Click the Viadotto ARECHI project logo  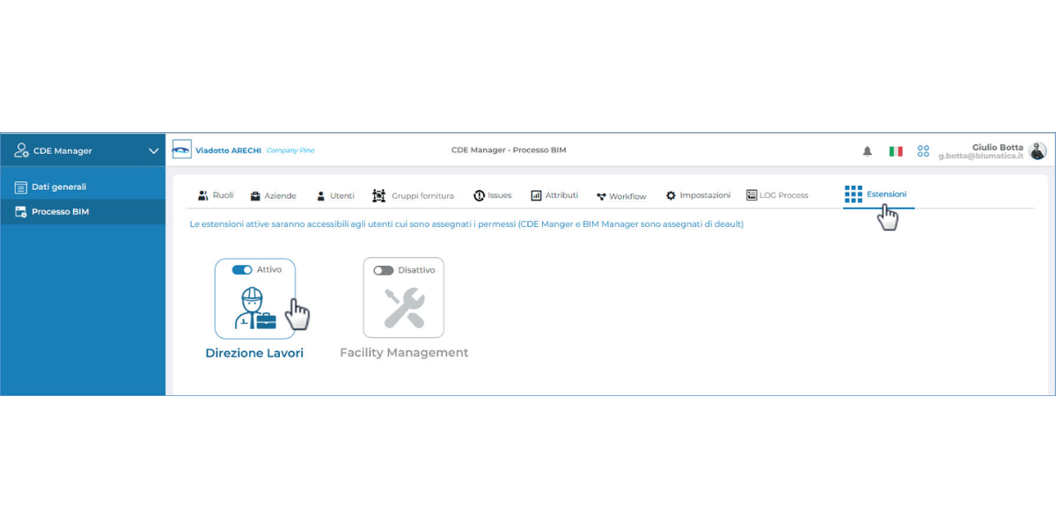point(182,150)
